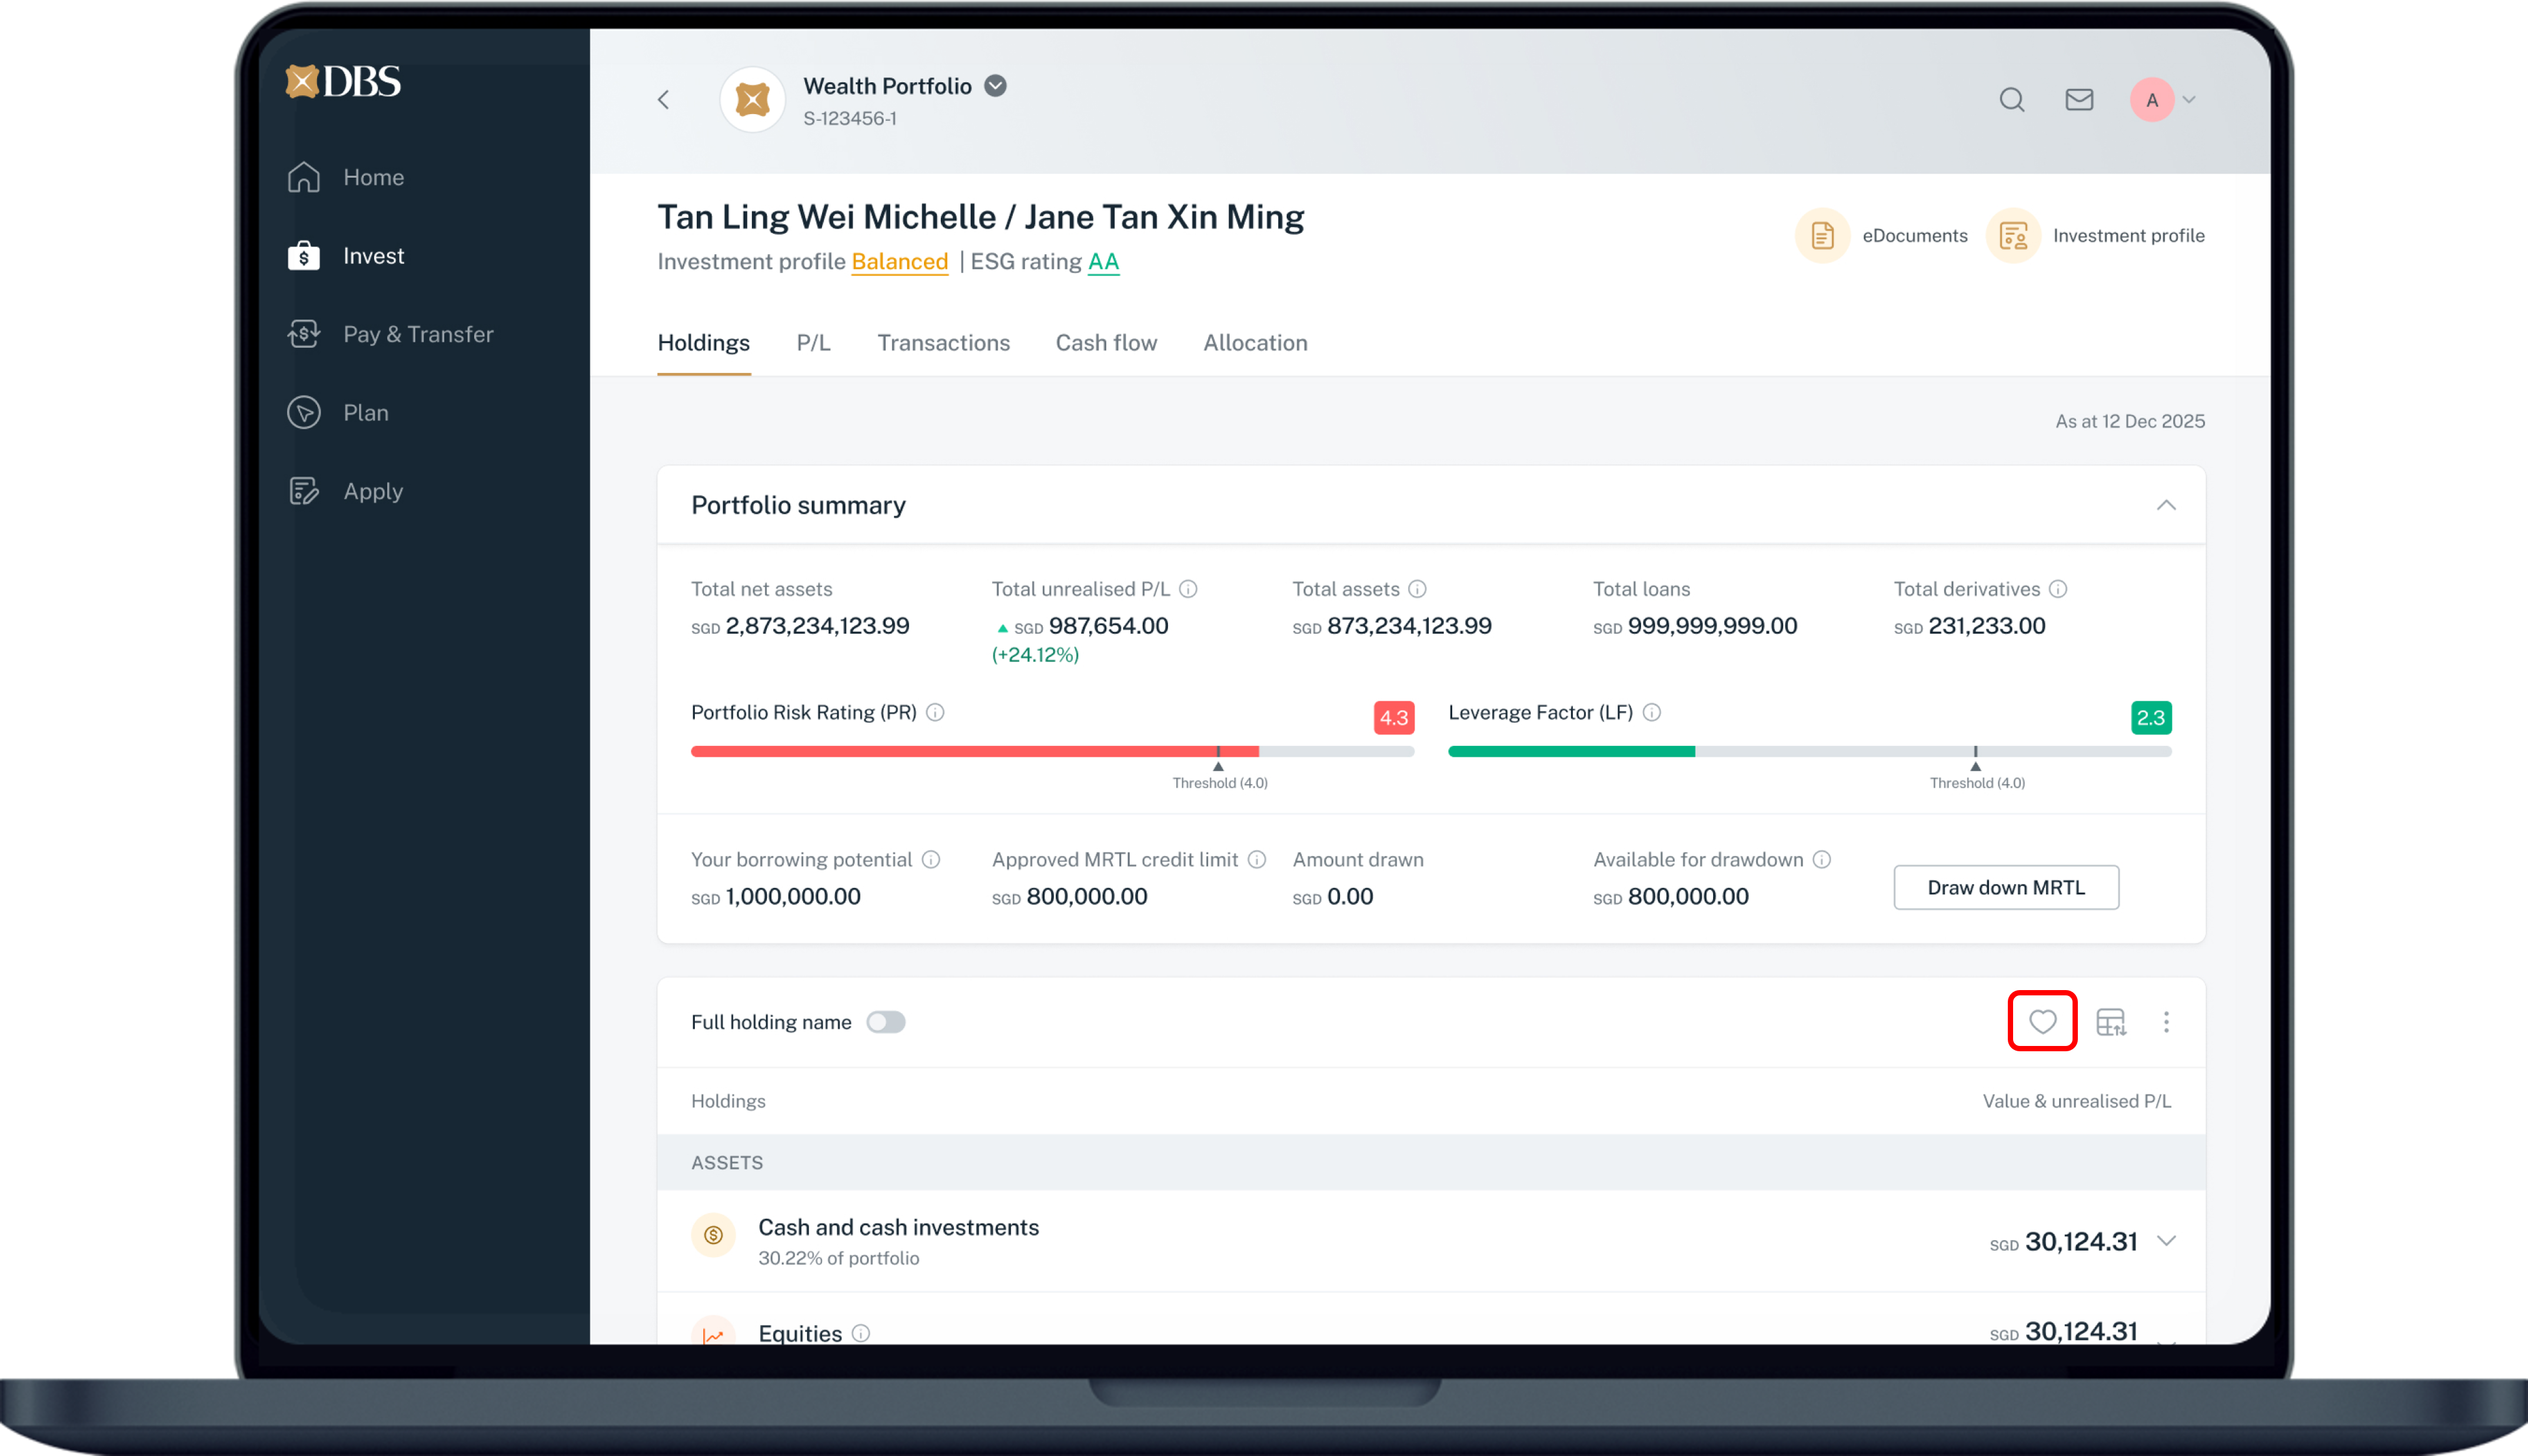This screenshot has height=1456, width=2528.
Task: Expand Cash and cash investments row
Action: click(2166, 1241)
